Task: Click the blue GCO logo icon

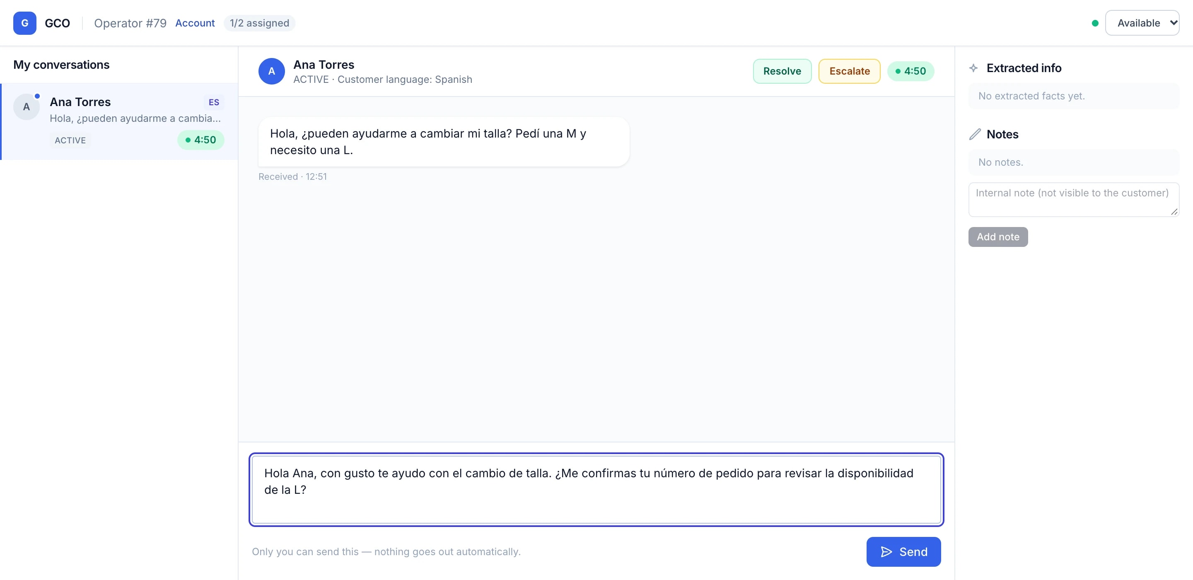Action: [24, 23]
